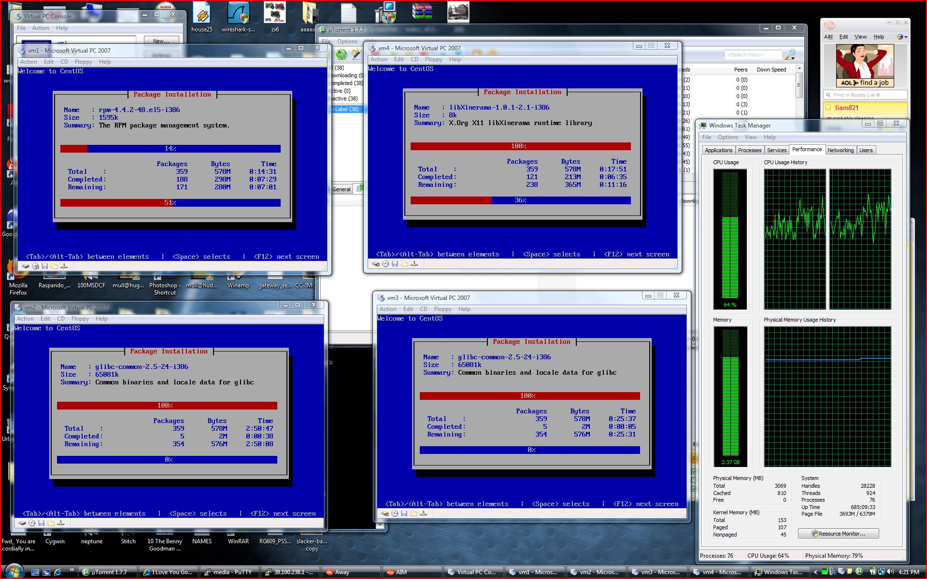
Task: Click the volume speaker icon in system tray
Action: coord(890,572)
